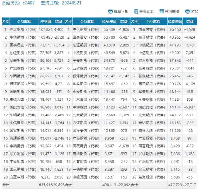
Task: Click short position value 96,450
Action: tap(175, 29)
